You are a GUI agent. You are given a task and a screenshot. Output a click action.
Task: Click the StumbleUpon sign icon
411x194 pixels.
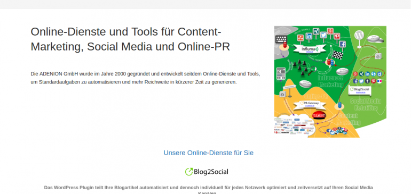coord(301,38)
